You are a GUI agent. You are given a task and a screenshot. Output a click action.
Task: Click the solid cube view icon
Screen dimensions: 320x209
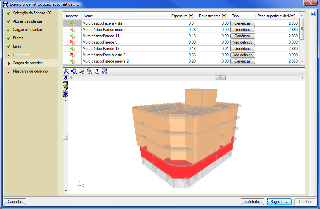click(66, 84)
